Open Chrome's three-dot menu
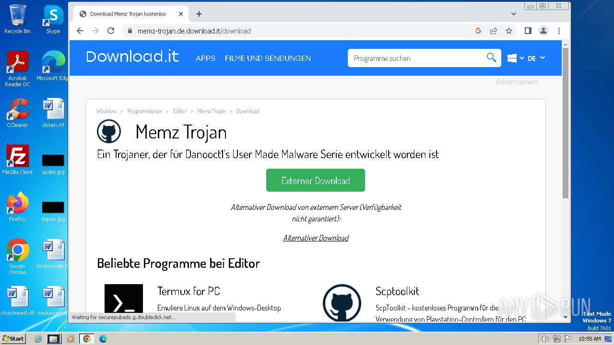 (559, 31)
